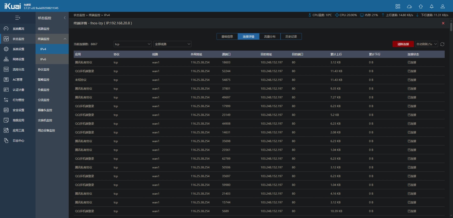The image size is (453, 218).
Task: Expand the 全部线路 line filter dropdown
Action: 172,44
